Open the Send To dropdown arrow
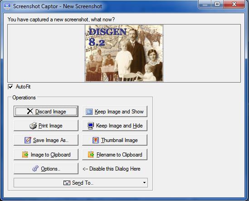Image resolution: width=249 pixels, height=201 pixels. click(x=144, y=182)
